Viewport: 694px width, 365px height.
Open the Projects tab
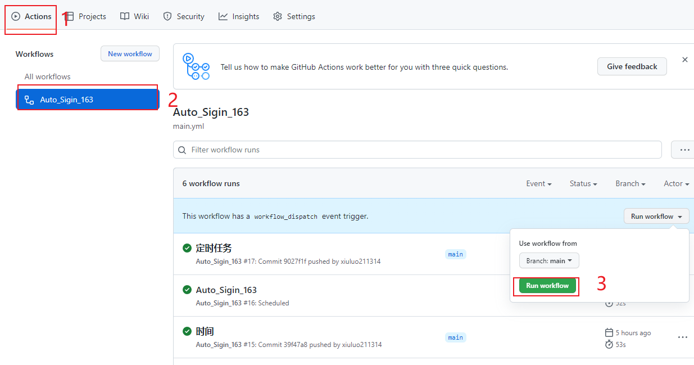86,16
